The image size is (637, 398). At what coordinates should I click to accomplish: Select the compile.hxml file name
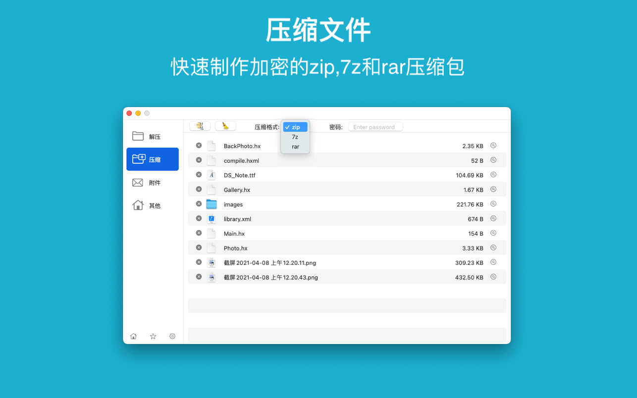coord(241,160)
